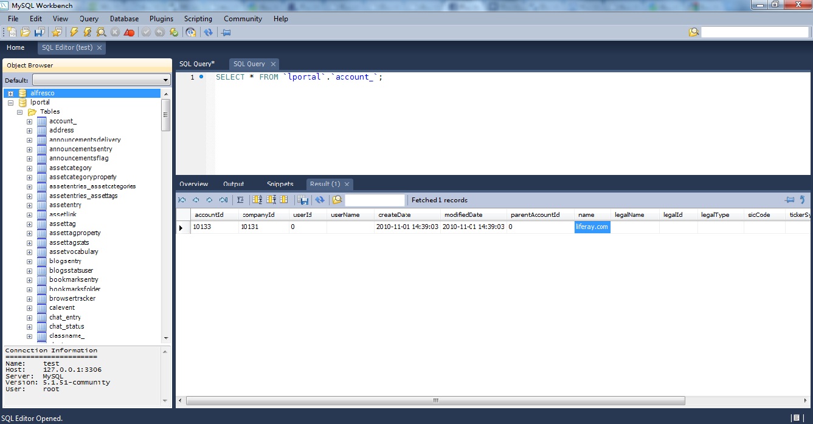Image resolution: width=813 pixels, height=424 pixels.
Task: Open the Snippets tab
Action: click(x=280, y=184)
